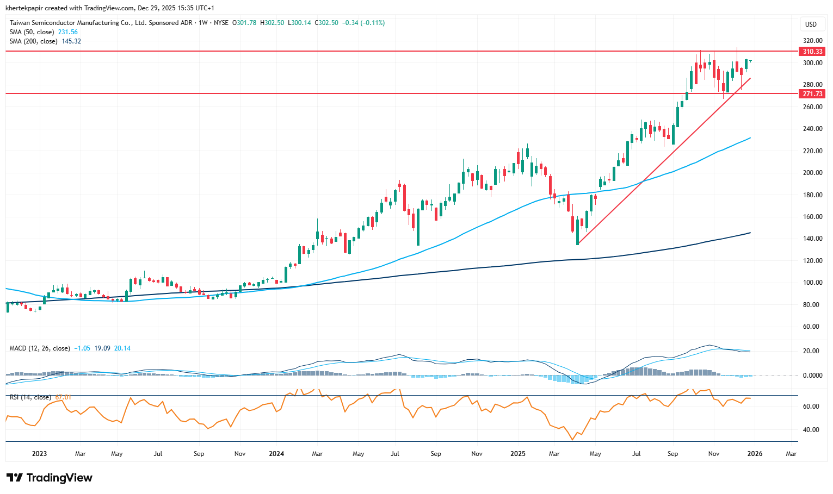Click the 2024 year label on time axis

tap(276, 454)
